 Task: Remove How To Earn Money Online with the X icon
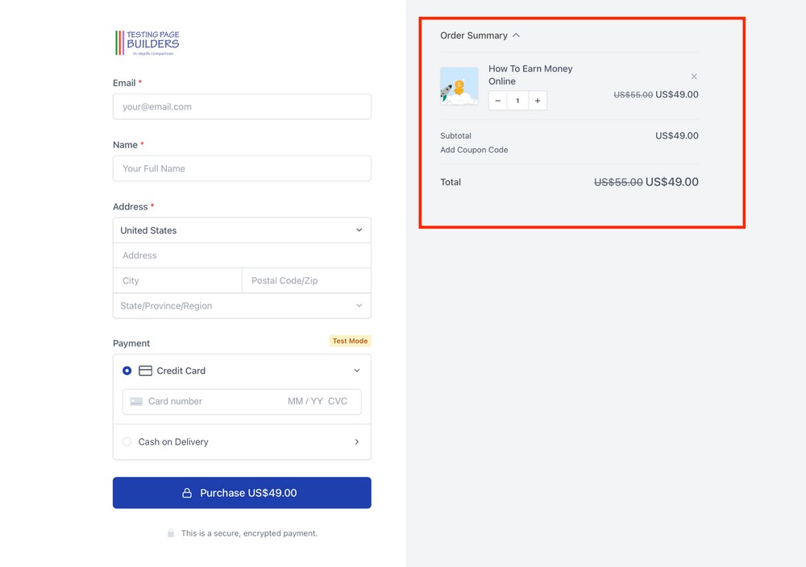pos(694,76)
